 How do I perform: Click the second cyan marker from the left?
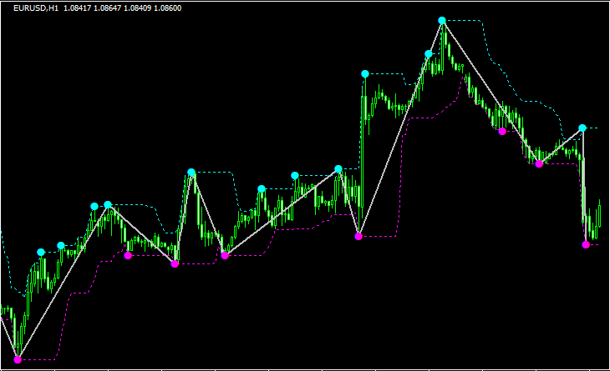point(61,245)
